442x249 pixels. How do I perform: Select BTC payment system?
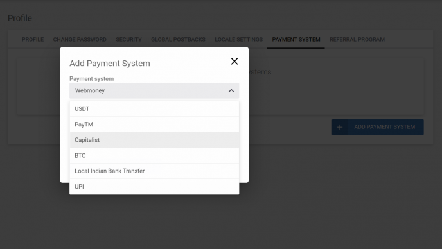click(154, 155)
